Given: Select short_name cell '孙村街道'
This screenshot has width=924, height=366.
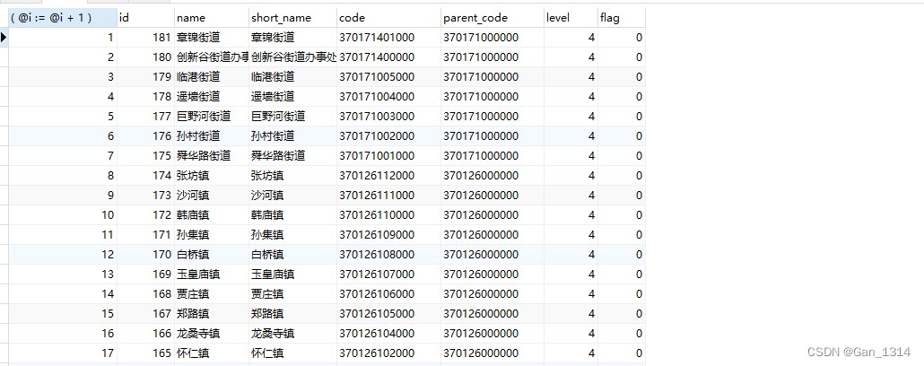Looking at the screenshot, I should 292,136.
